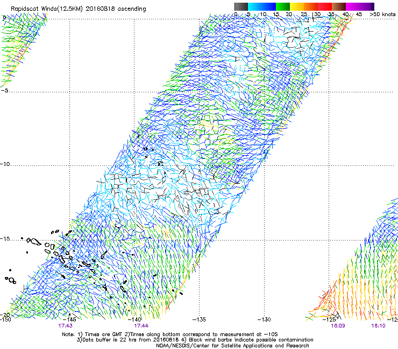Click the '-5' latitude axis label
Screen dimensions: 398x349
pyautogui.click(x=5, y=90)
